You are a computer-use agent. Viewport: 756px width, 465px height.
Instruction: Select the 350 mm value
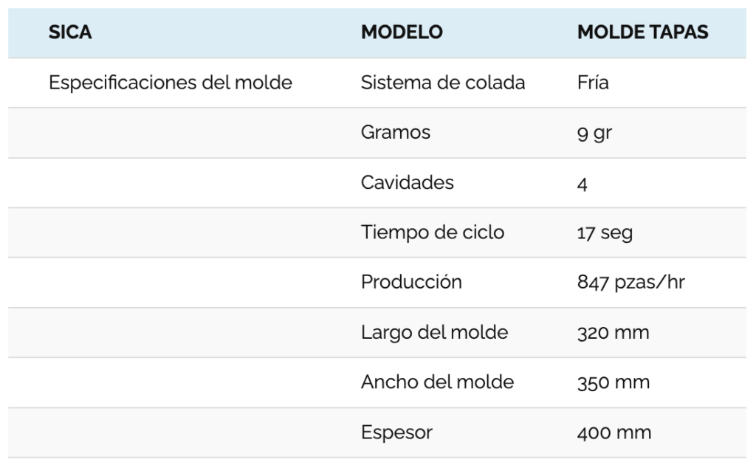point(613,383)
